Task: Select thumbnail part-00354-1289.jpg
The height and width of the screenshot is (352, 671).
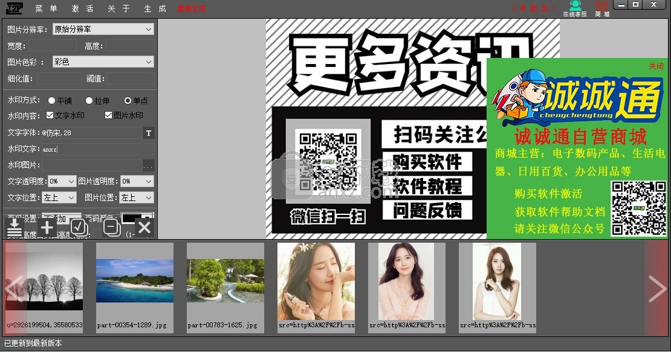Action: (135, 288)
